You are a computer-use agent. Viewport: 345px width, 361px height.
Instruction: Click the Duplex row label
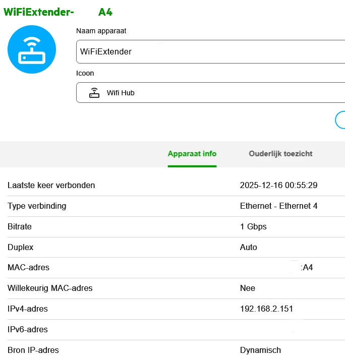[21, 247]
